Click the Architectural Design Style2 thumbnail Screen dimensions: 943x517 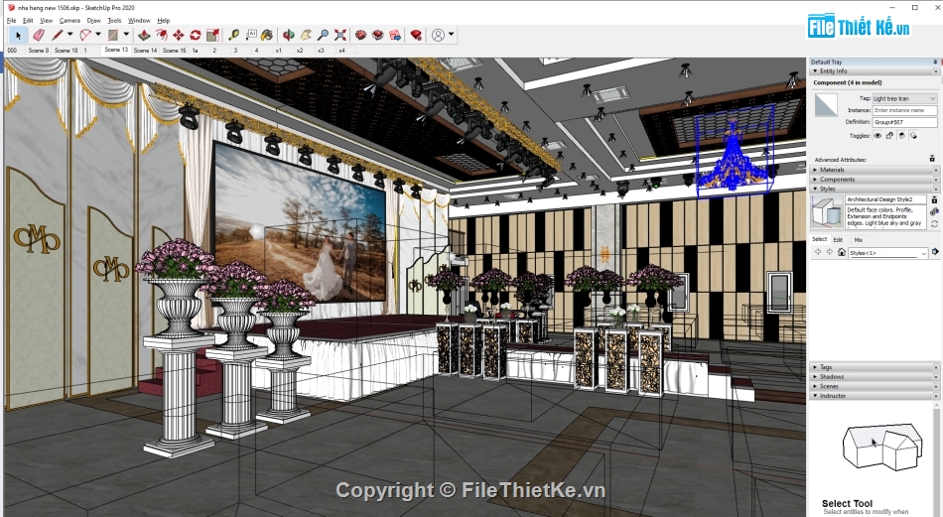827,211
